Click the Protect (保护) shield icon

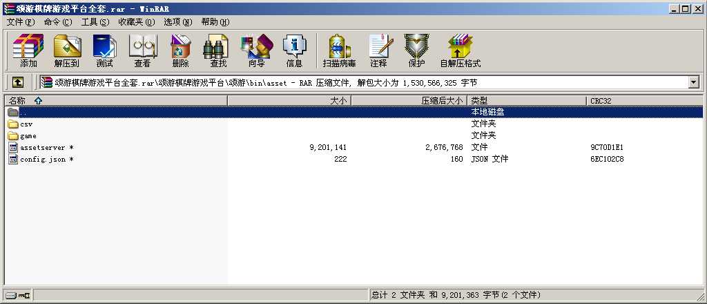point(416,50)
